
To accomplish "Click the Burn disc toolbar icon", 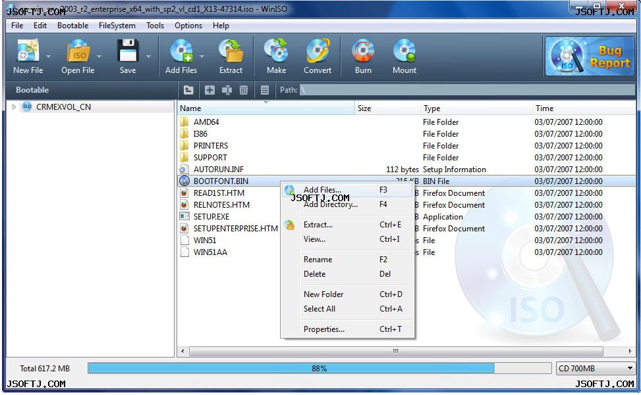I will (363, 51).
